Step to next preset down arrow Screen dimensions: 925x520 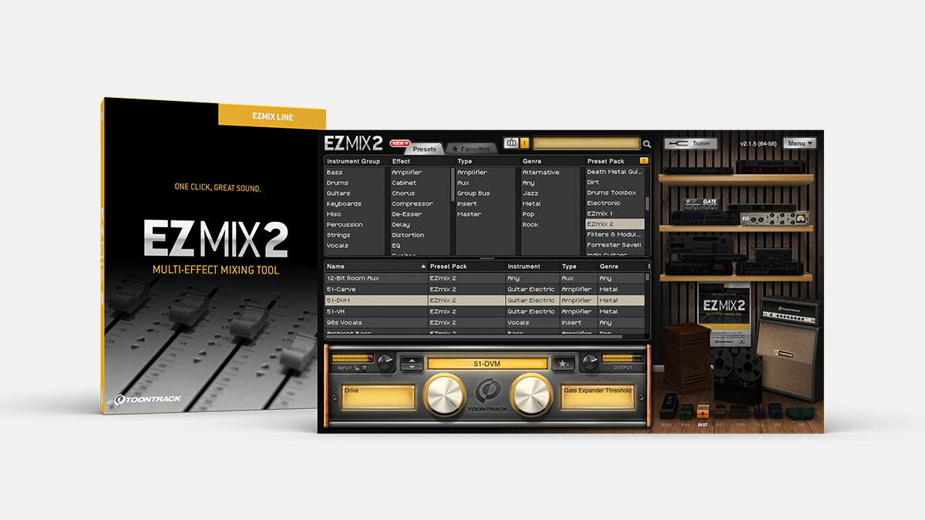(x=412, y=367)
